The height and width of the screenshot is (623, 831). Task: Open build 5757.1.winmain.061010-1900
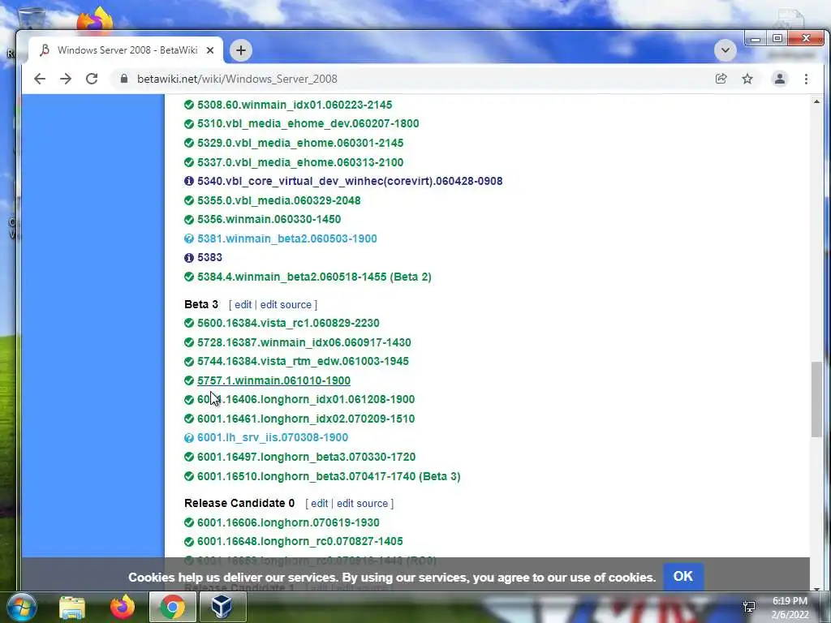click(x=274, y=381)
